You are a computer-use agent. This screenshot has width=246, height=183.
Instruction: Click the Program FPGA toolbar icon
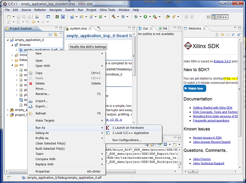pos(57,17)
